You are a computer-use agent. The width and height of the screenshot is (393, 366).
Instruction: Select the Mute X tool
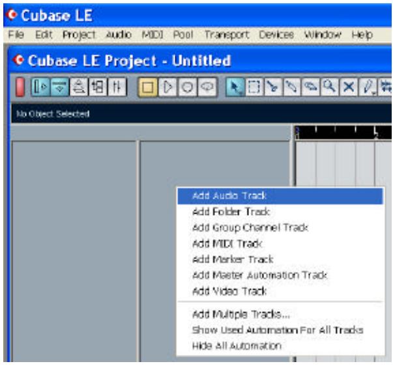pos(349,87)
